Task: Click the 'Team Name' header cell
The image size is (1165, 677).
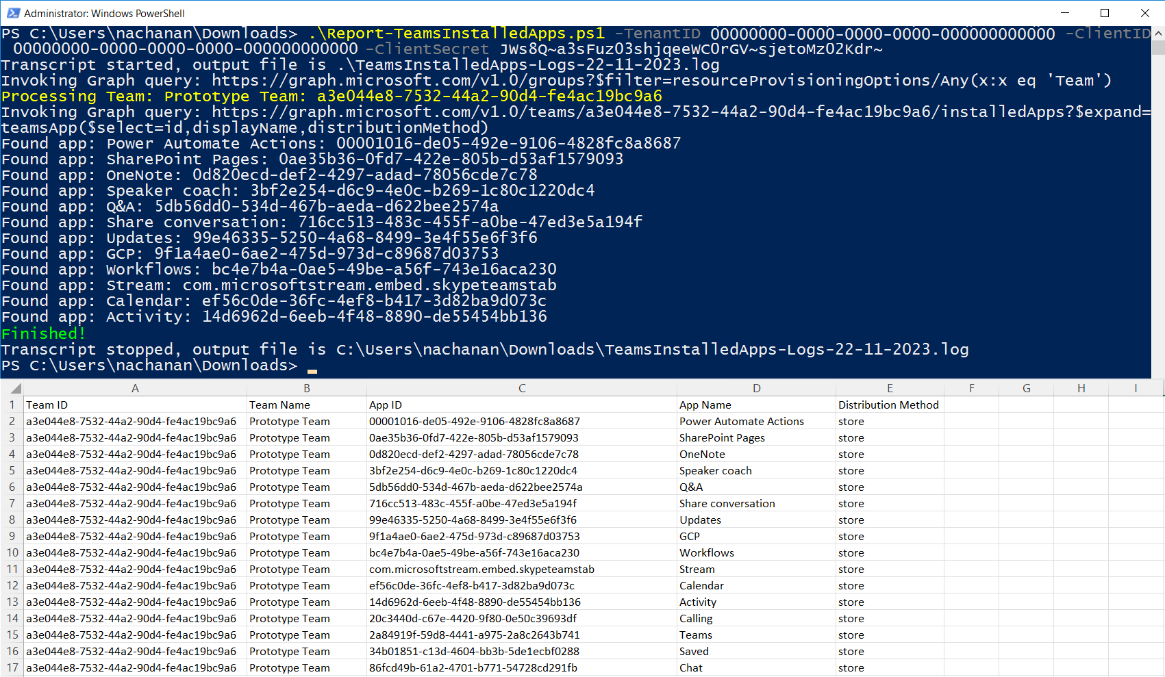Action: (307, 405)
